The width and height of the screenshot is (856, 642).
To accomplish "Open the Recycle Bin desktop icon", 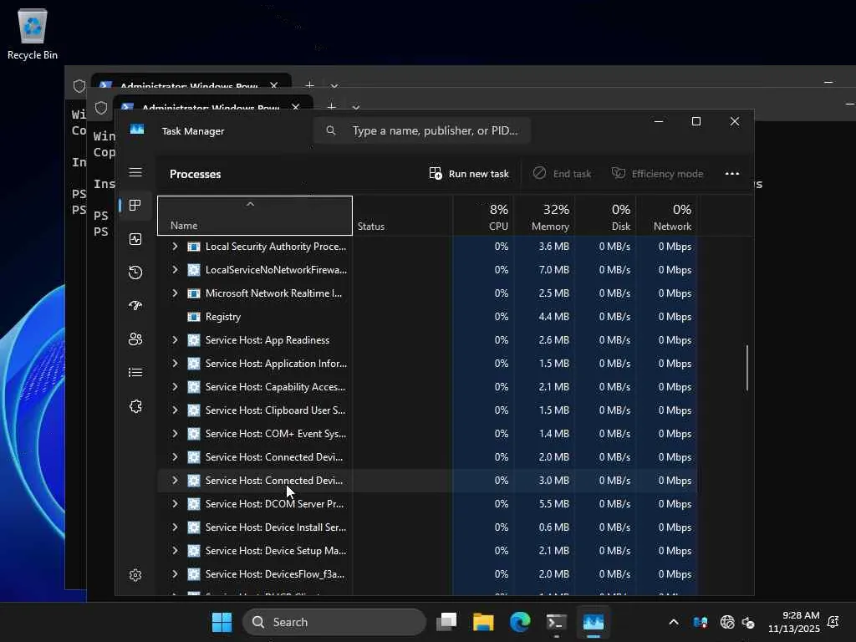I will [33, 34].
